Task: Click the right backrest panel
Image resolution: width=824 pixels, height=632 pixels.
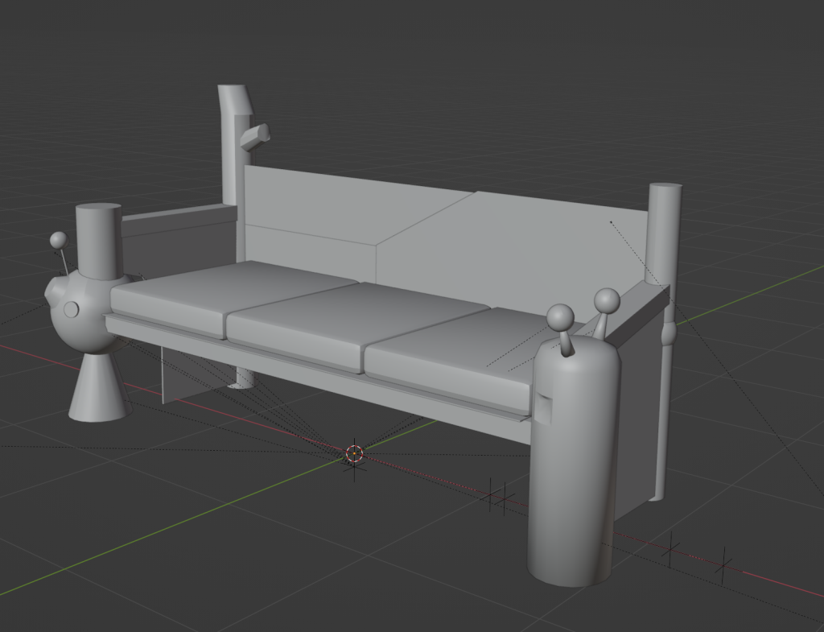Action: pos(515,250)
